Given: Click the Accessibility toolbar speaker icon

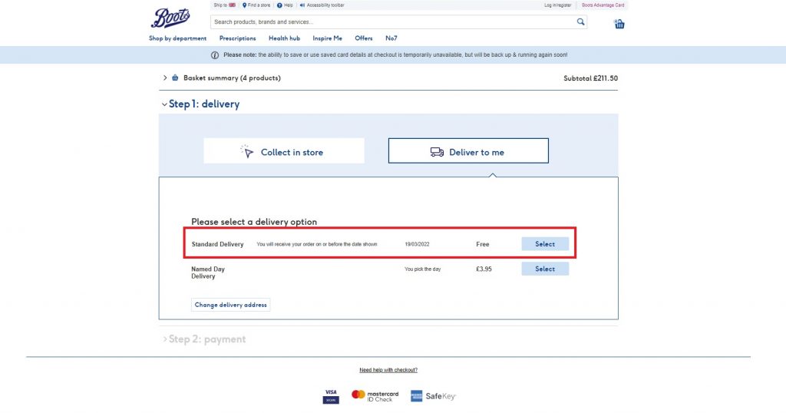Looking at the screenshot, I should 302,5.
